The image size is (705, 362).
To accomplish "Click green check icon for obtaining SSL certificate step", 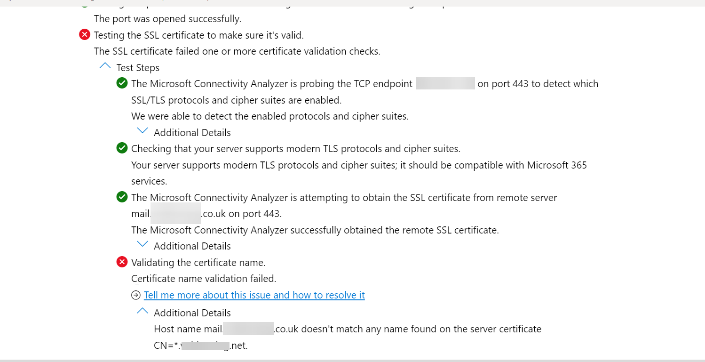I will pyautogui.click(x=122, y=197).
